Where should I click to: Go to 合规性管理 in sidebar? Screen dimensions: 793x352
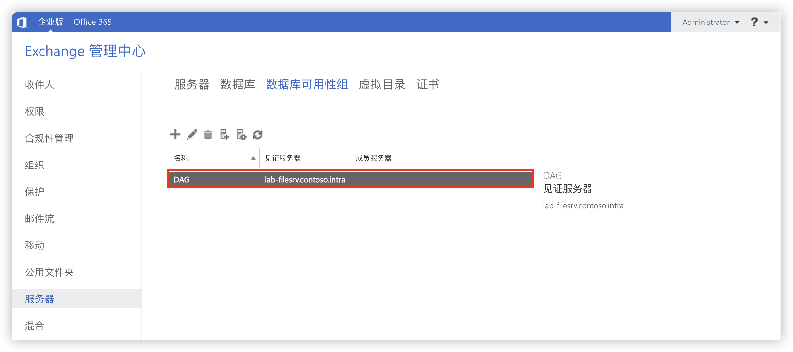[x=49, y=138]
